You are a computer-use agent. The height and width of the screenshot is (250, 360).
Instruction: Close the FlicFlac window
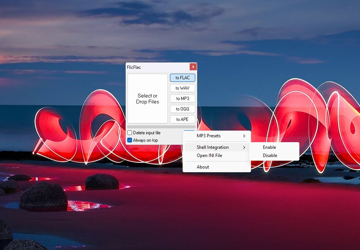point(193,67)
